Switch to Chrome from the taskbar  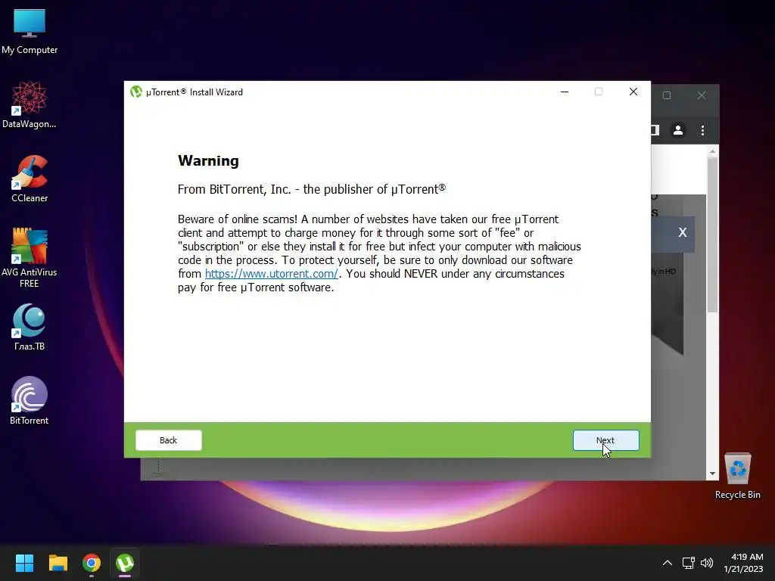coord(92,563)
